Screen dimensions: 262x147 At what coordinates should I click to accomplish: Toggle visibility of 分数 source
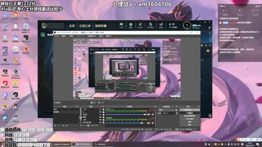point(100,120)
